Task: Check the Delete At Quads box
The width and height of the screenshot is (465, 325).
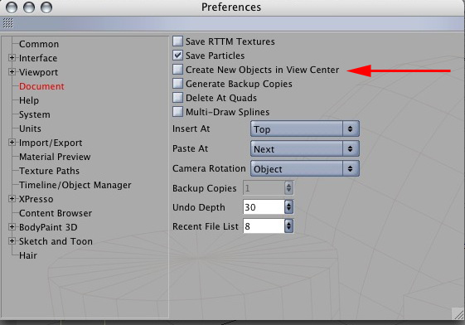Action: [177, 98]
